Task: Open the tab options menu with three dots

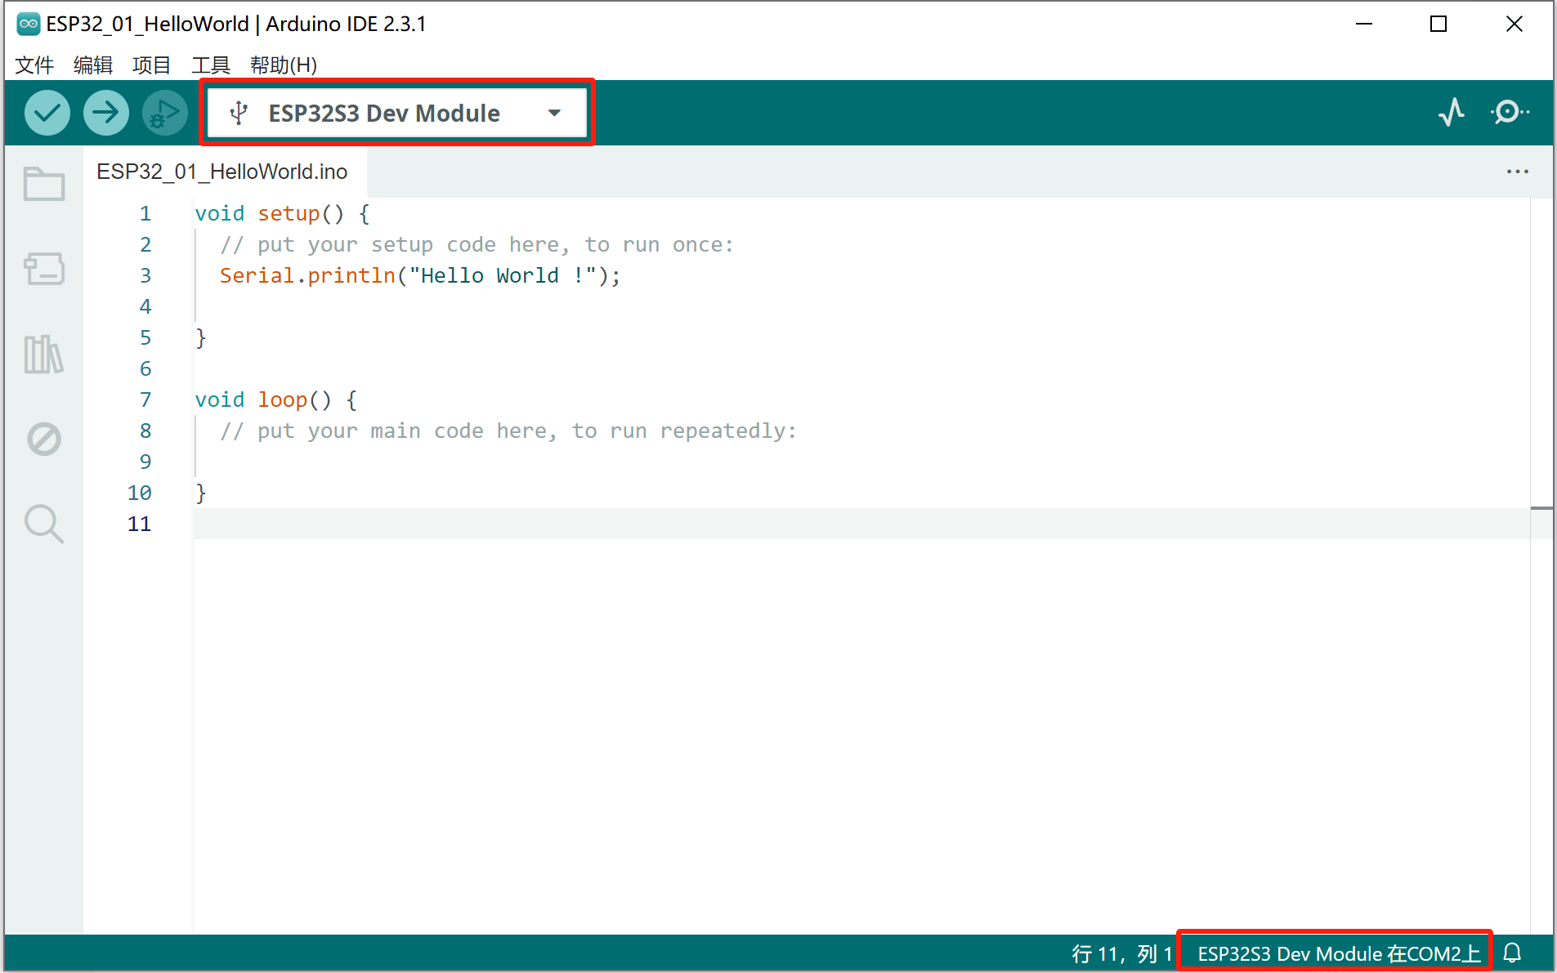Action: [1518, 172]
